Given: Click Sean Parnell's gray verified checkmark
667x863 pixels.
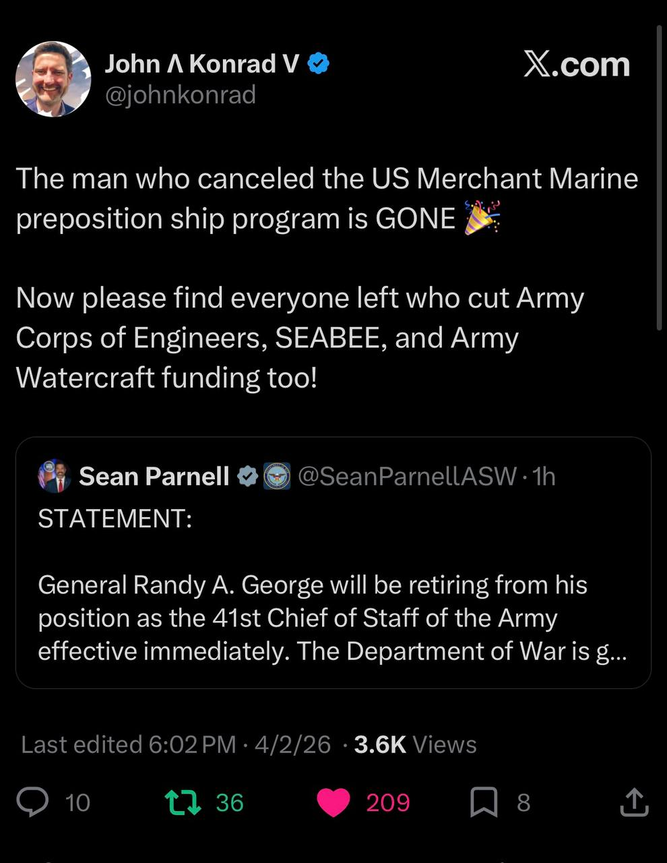Looking at the screenshot, I should [249, 477].
